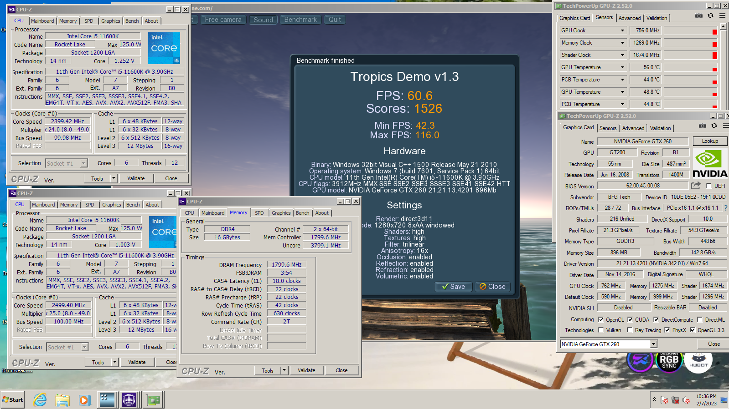Open Windows Media Player from the taskbar
This screenshot has width=729, height=409.
(x=84, y=400)
